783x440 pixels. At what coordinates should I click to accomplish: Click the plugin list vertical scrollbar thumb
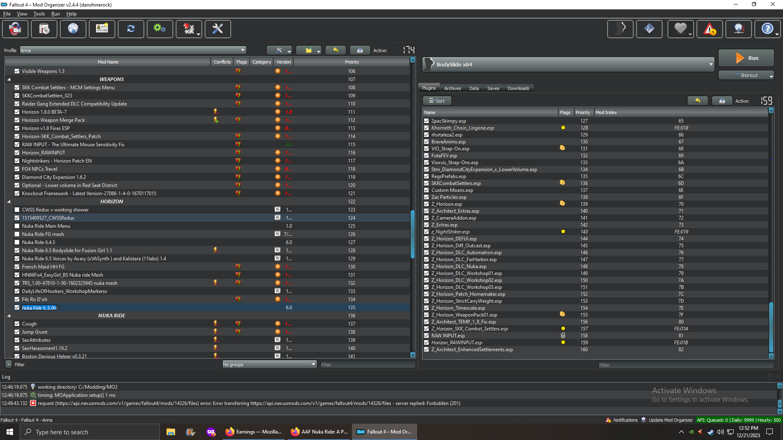(771, 327)
